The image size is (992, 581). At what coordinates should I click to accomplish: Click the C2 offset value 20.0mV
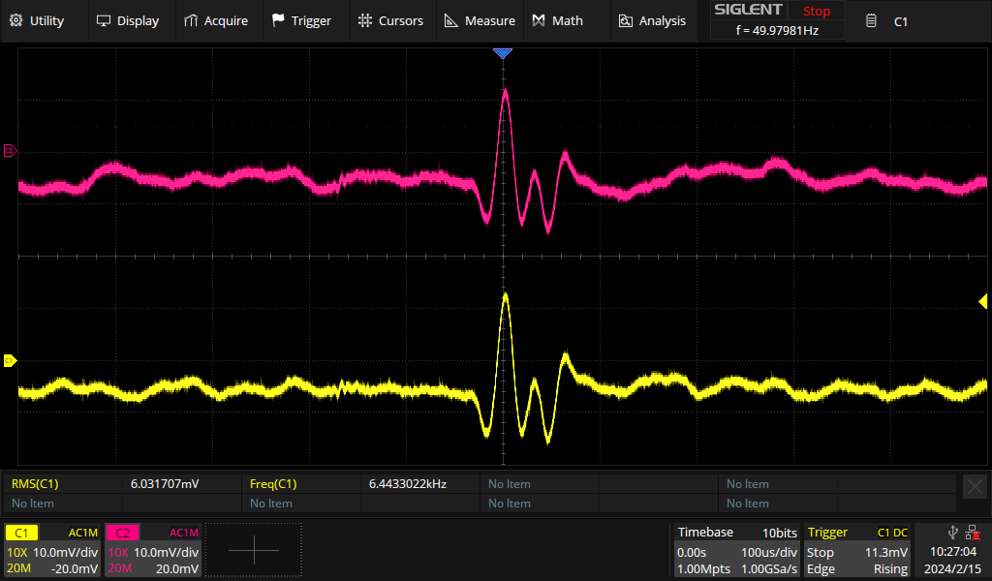pyautogui.click(x=177, y=569)
